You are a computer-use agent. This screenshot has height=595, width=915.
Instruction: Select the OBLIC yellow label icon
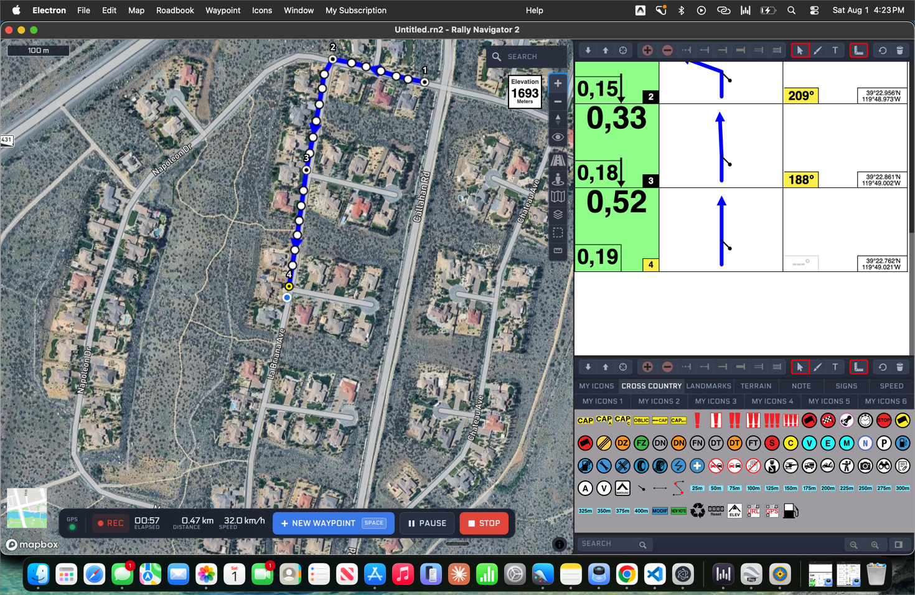pos(641,421)
